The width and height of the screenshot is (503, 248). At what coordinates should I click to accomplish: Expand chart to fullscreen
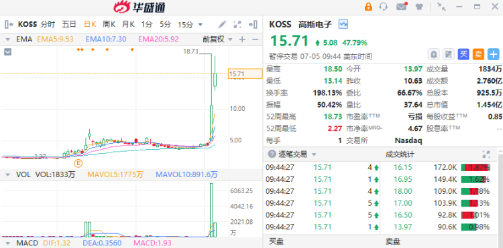pos(237,24)
